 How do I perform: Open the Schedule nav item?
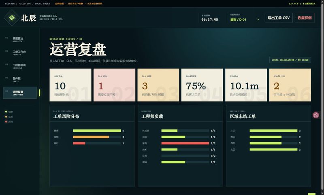coord(20,66)
